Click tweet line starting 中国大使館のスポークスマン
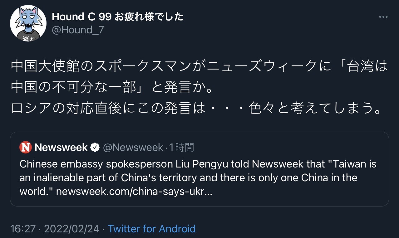This screenshot has width=399, height=238. tap(199, 66)
